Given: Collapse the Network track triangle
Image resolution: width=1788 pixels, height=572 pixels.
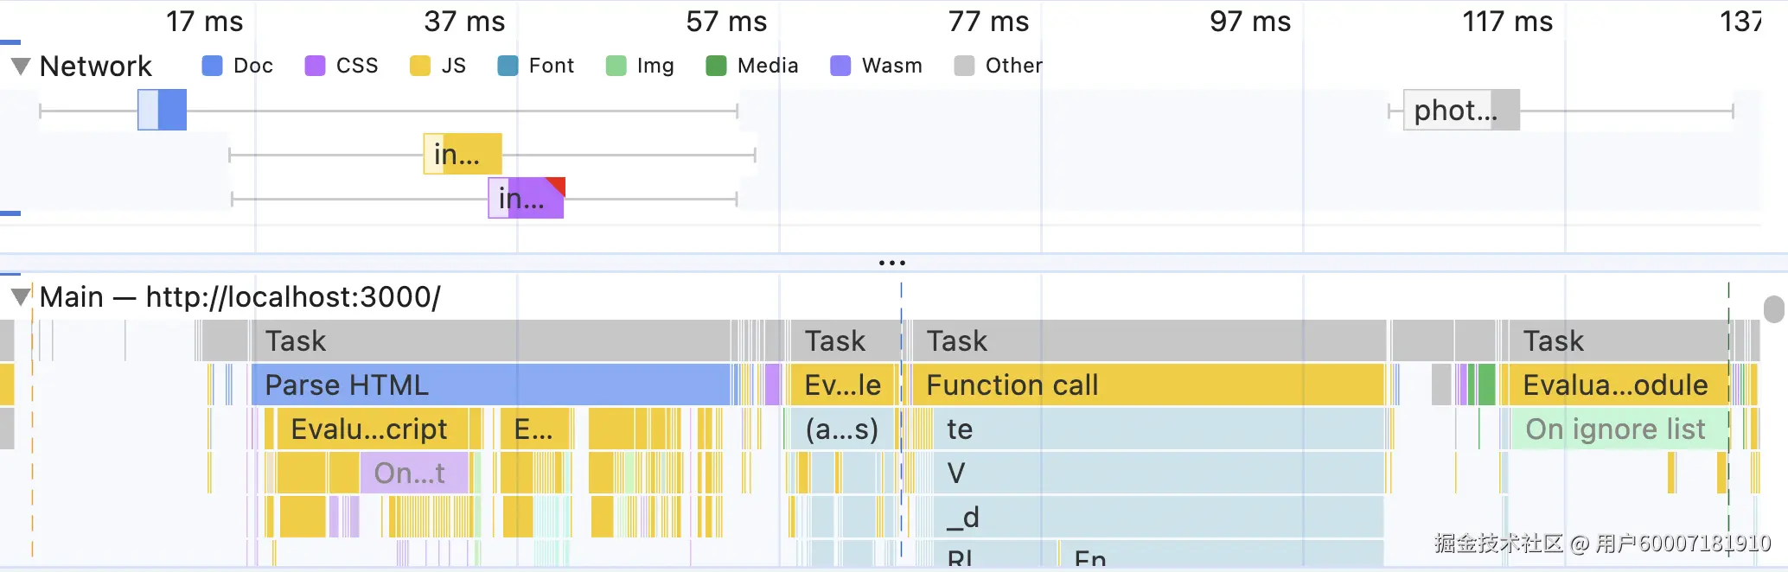Looking at the screenshot, I should click(21, 67).
